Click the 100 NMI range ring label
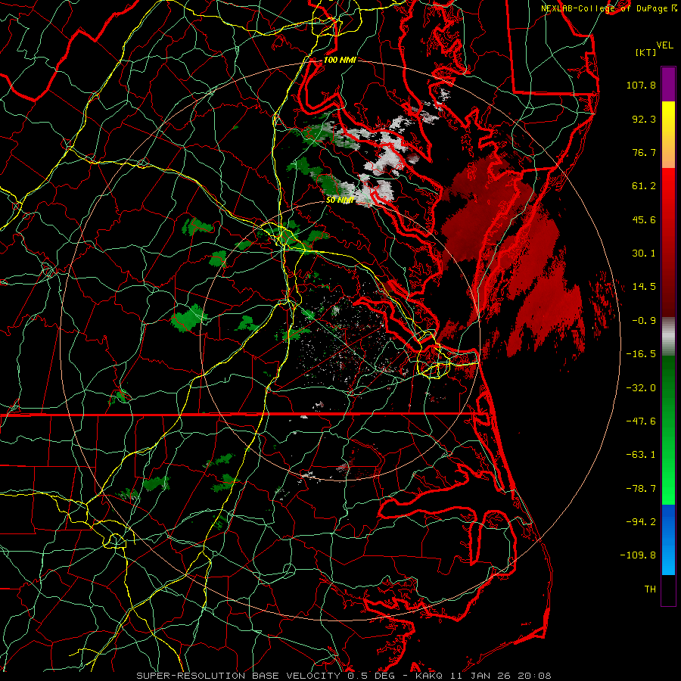Screen dimensions: 681x681 coord(340,60)
